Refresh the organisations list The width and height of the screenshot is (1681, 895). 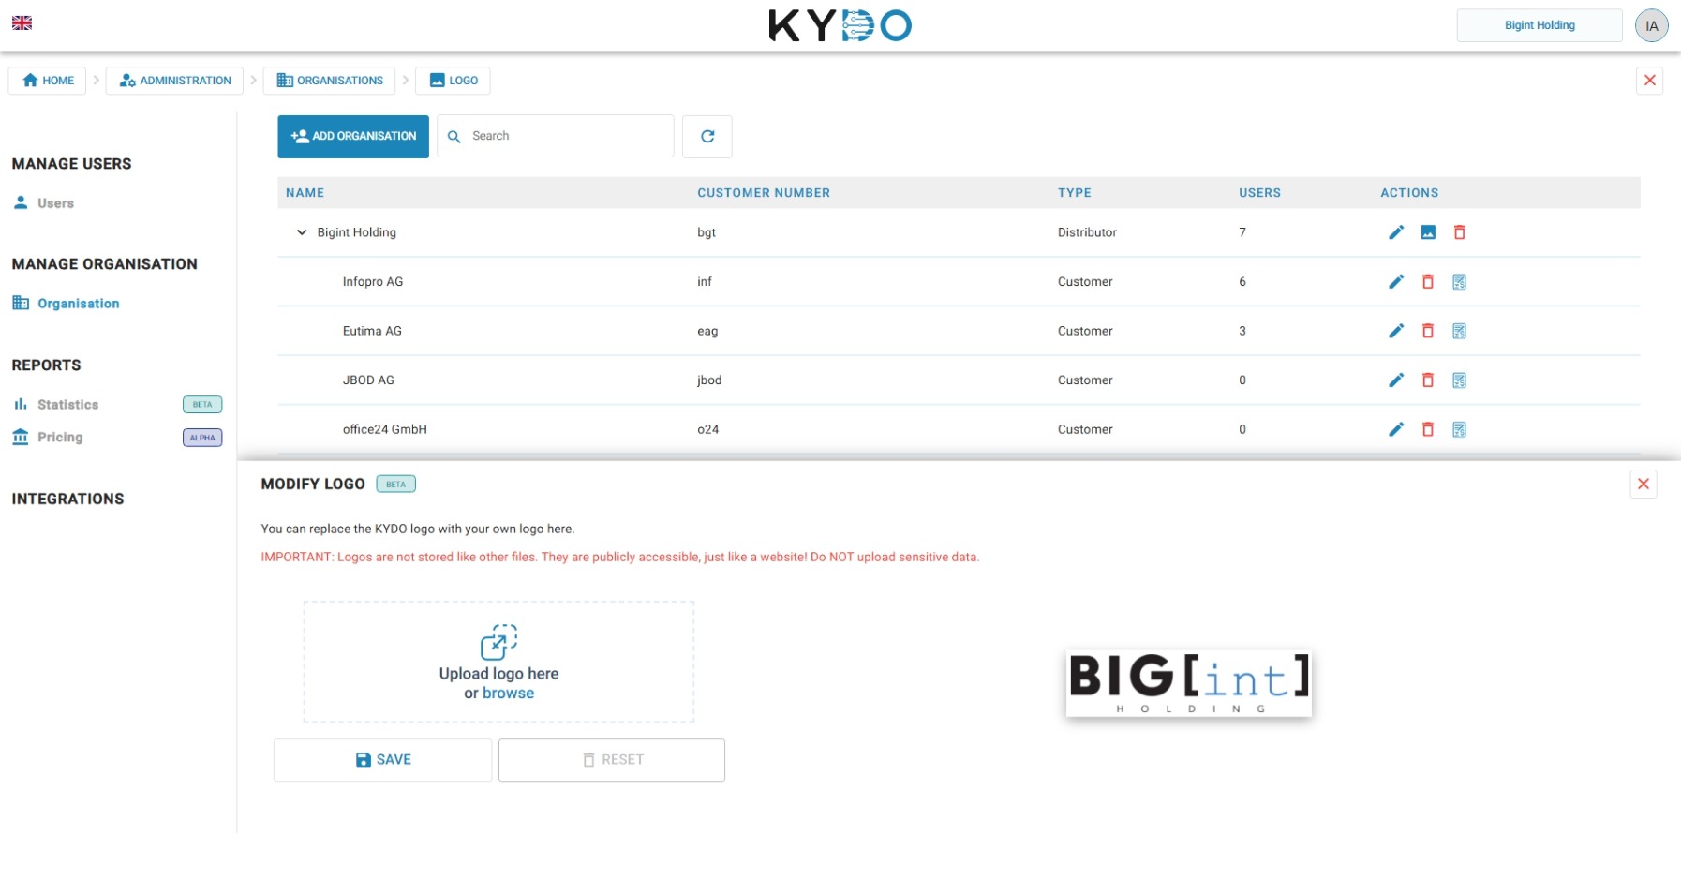tap(707, 137)
